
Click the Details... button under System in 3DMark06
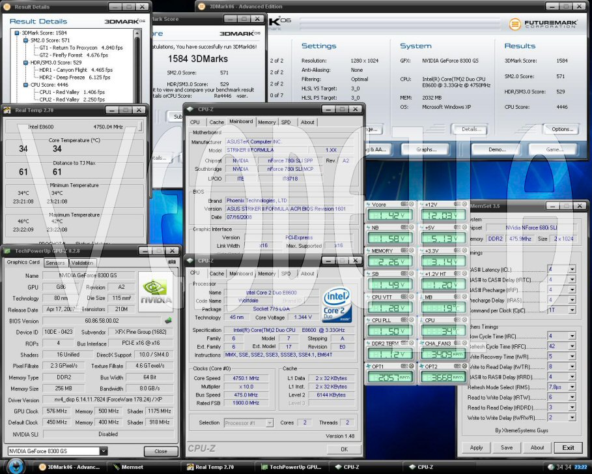(471, 129)
